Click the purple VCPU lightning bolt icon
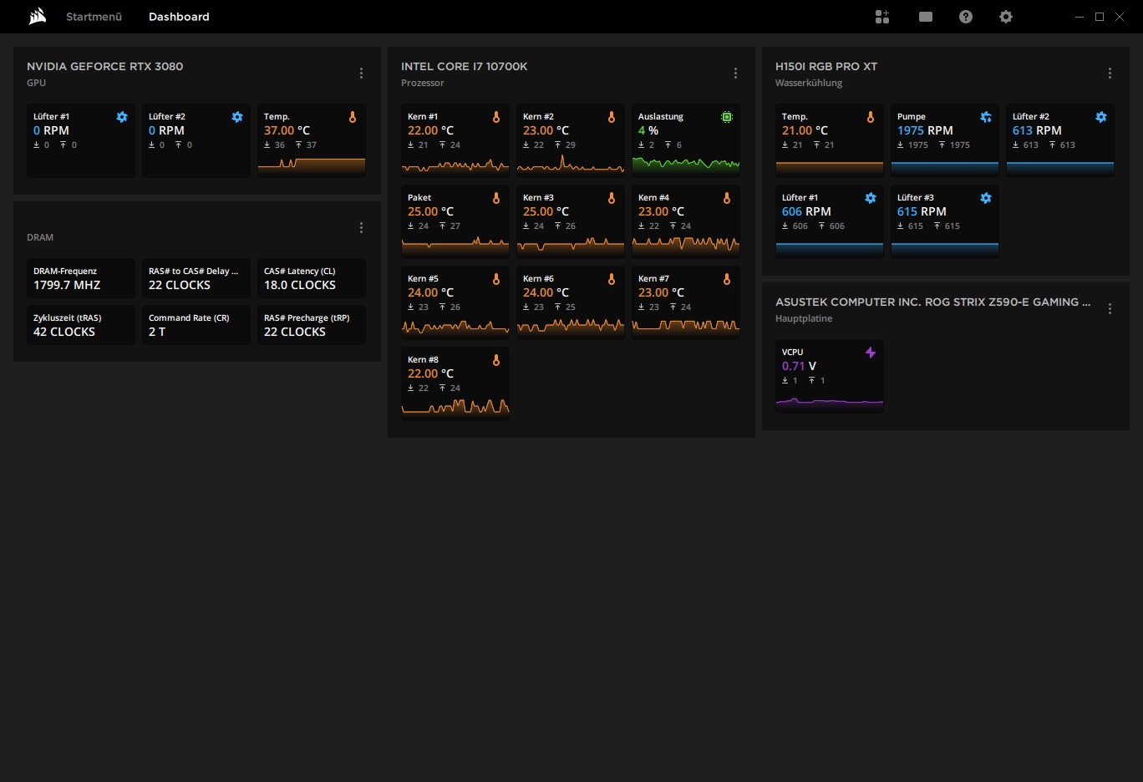The height and width of the screenshot is (782, 1143). [x=871, y=353]
